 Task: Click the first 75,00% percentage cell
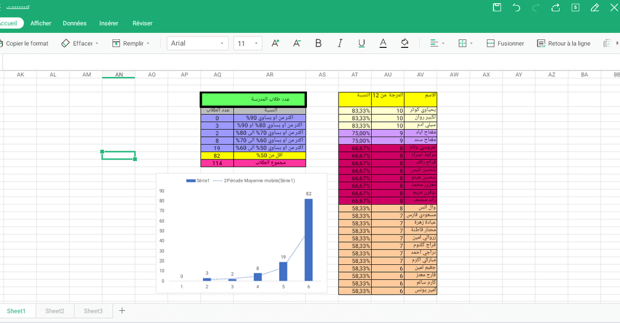(x=355, y=133)
